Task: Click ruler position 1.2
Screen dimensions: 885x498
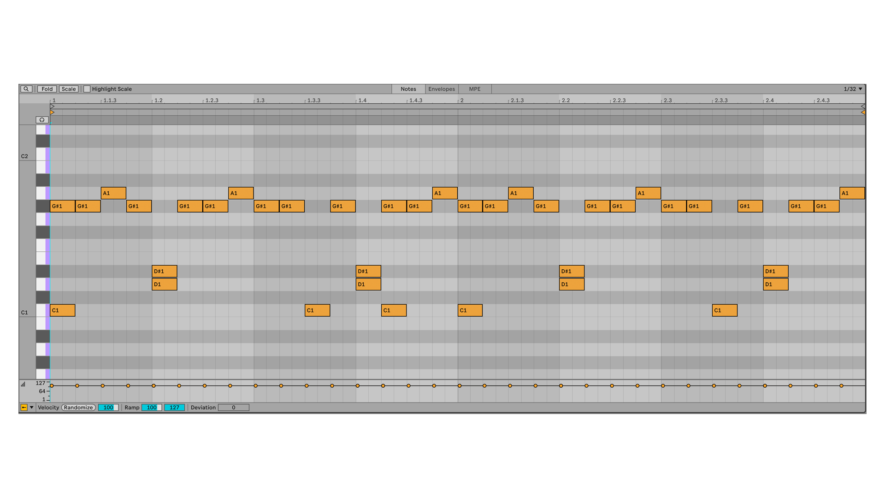Action: point(158,101)
